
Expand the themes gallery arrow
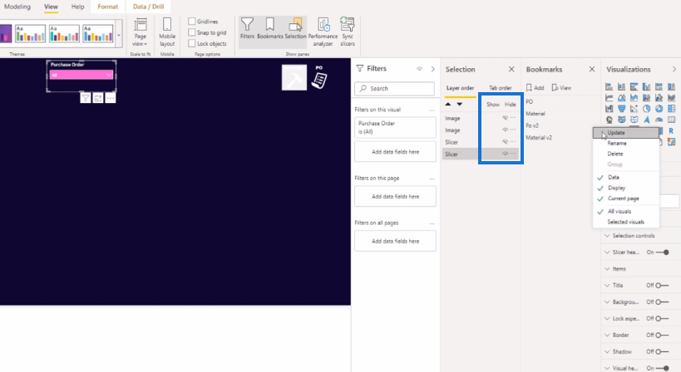coord(118,36)
